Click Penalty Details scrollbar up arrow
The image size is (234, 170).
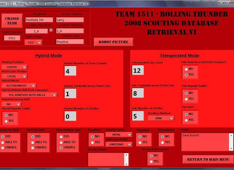click(126, 155)
